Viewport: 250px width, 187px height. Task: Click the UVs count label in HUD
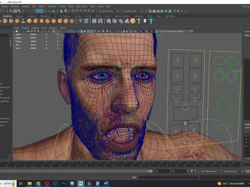tap(18, 48)
